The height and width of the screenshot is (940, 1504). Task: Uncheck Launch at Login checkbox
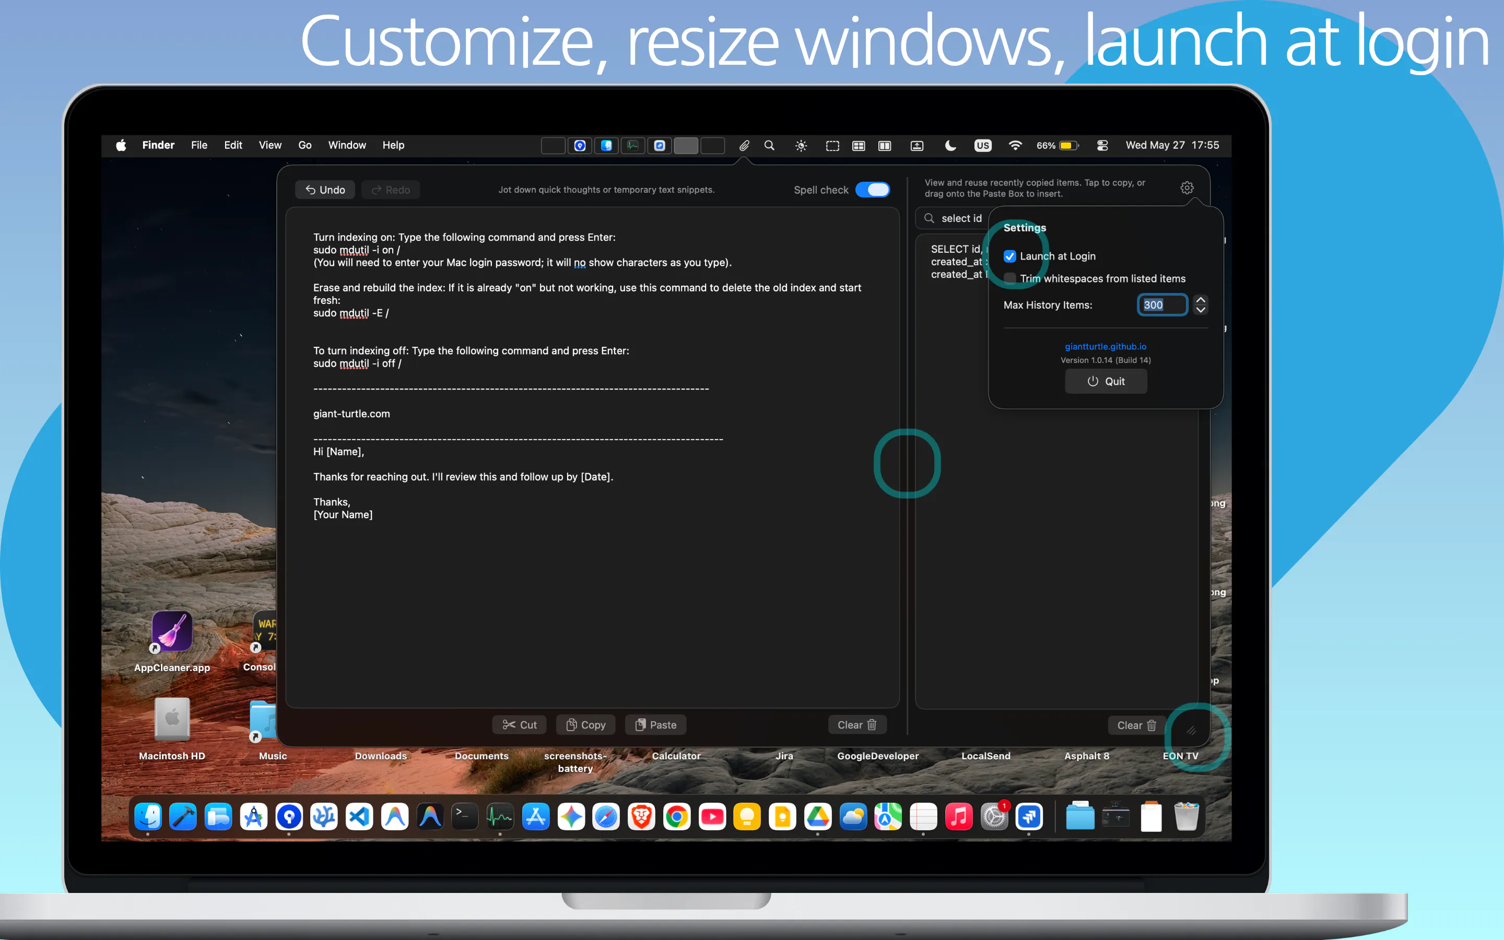click(1009, 256)
